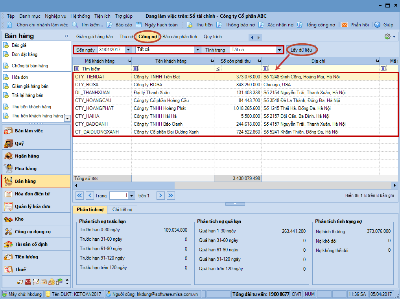
Task: Click grid scrollbar right arrow
Action: tap(395, 185)
